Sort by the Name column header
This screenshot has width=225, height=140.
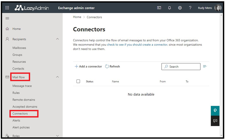115,81
